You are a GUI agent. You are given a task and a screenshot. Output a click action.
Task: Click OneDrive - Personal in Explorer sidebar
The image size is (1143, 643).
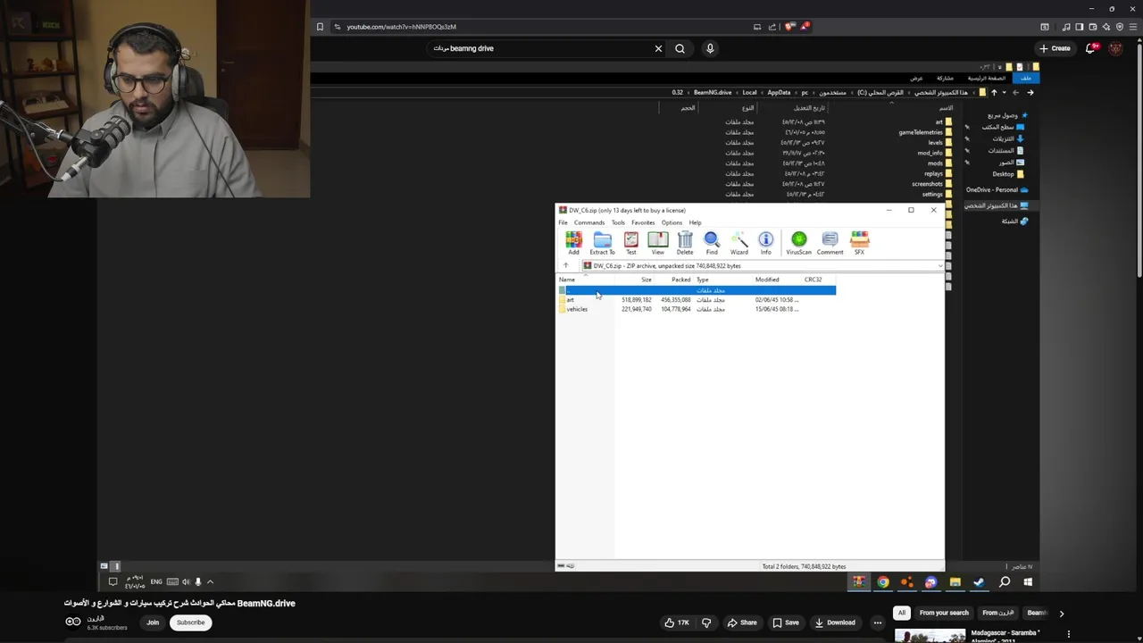pos(997,189)
